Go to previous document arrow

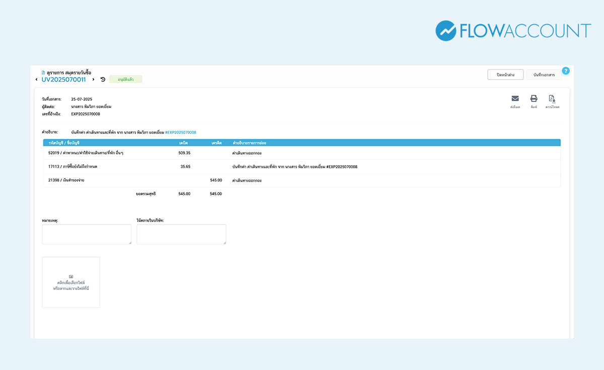click(36, 80)
